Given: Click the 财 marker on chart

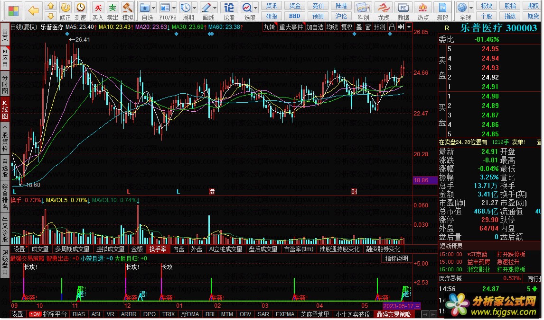Looking at the screenshot, I should 354,191.
